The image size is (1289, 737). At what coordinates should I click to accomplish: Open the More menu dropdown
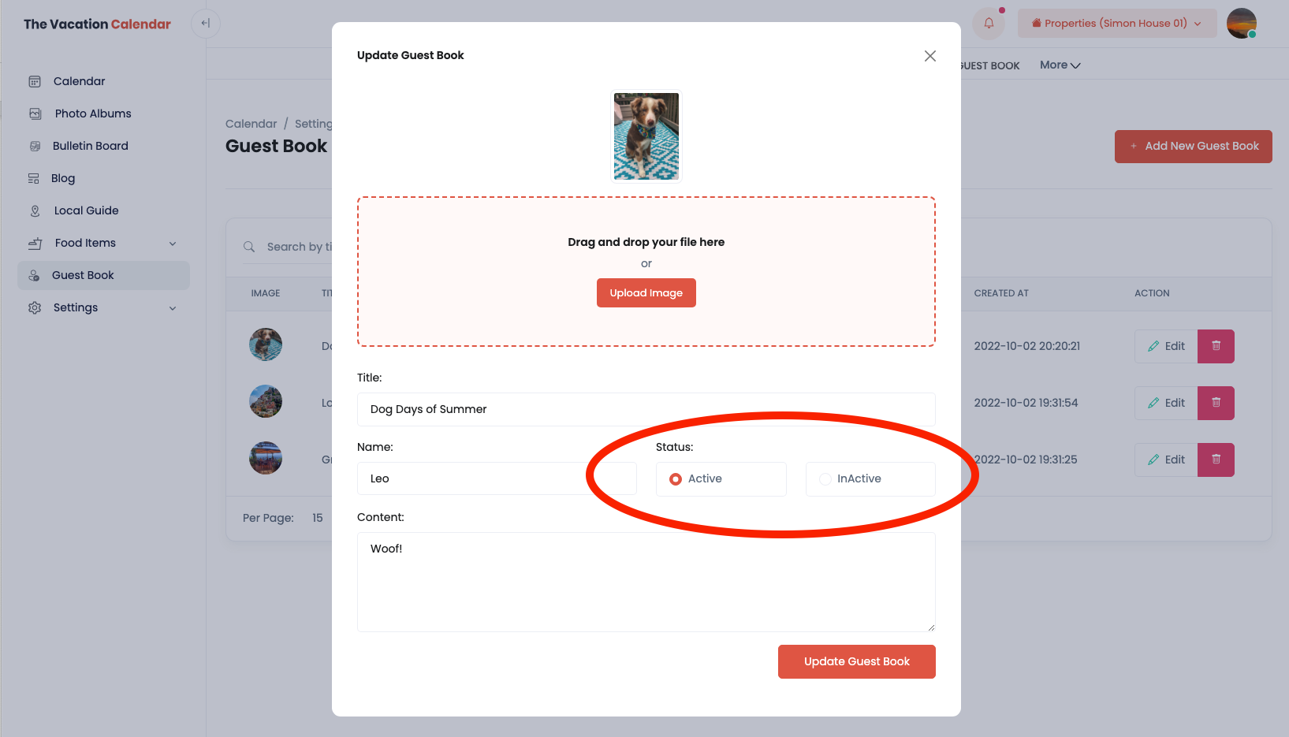pos(1060,65)
